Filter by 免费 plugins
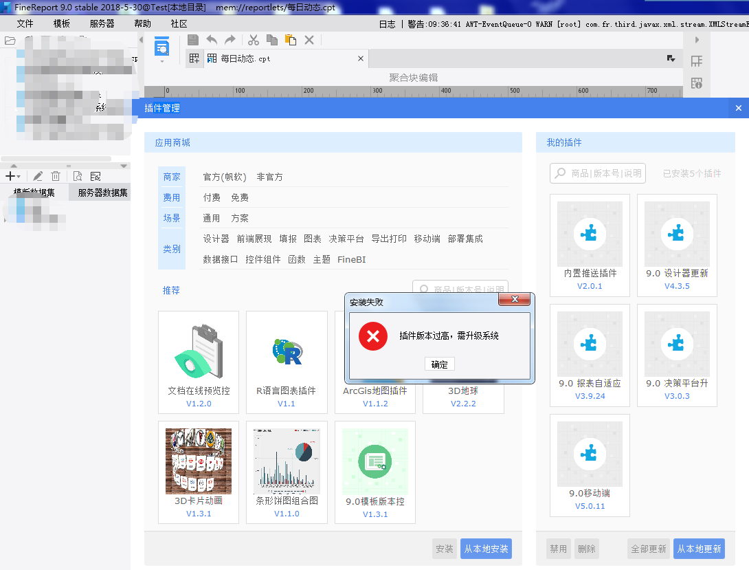The width and height of the screenshot is (749, 570). (240, 197)
